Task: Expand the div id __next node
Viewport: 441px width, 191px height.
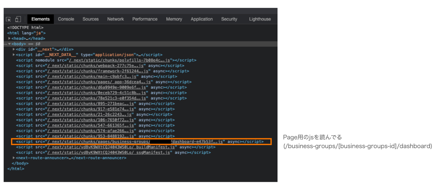Action: click(14, 49)
